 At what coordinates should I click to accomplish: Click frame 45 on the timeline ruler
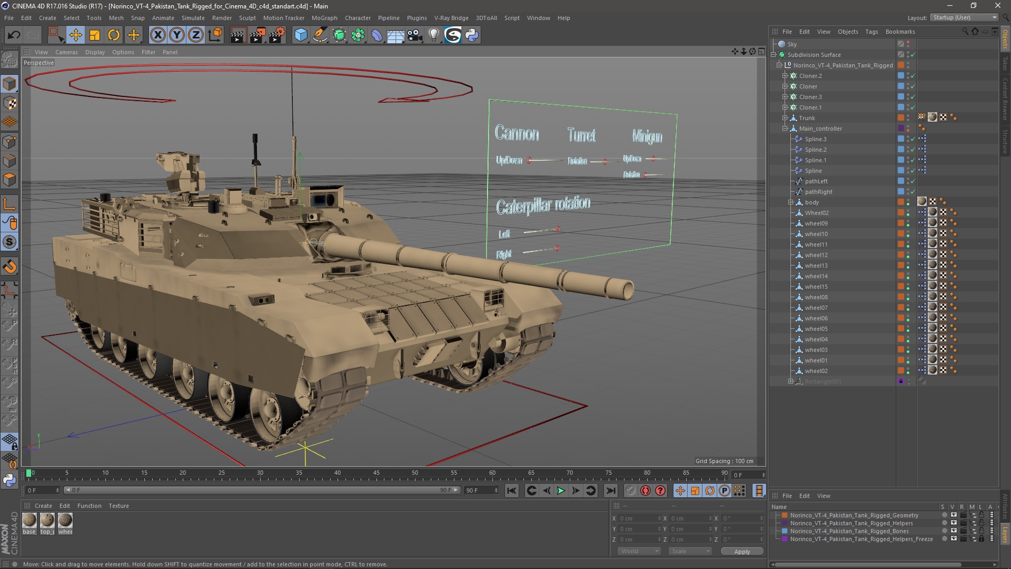pyautogui.click(x=376, y=473)
